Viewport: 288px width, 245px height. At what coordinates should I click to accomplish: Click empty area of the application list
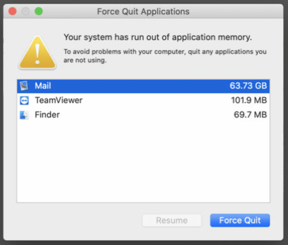[143, 161]
